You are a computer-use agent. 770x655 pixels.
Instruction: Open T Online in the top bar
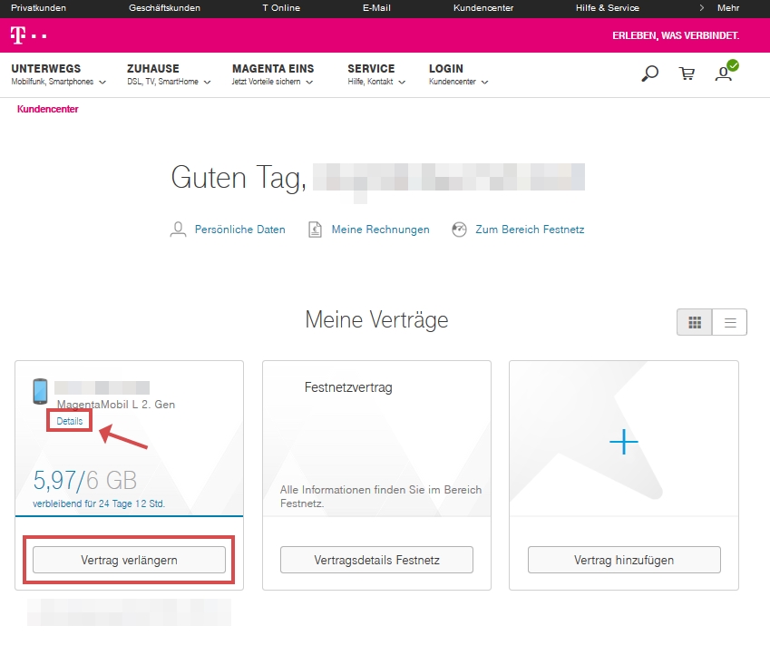[281, 8]
